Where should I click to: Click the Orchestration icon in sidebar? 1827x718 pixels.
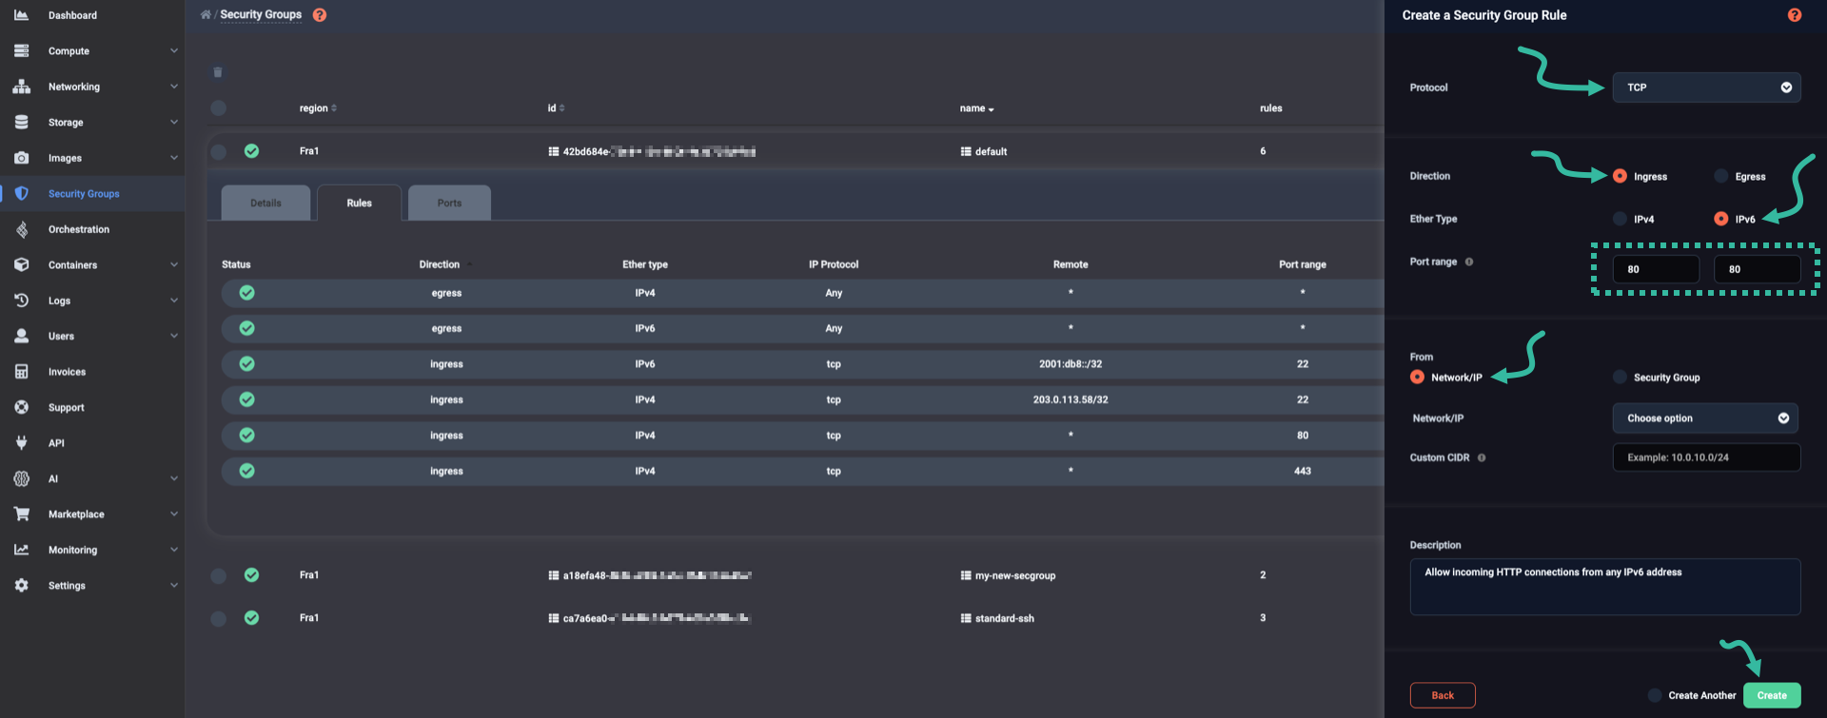(21, 229)
